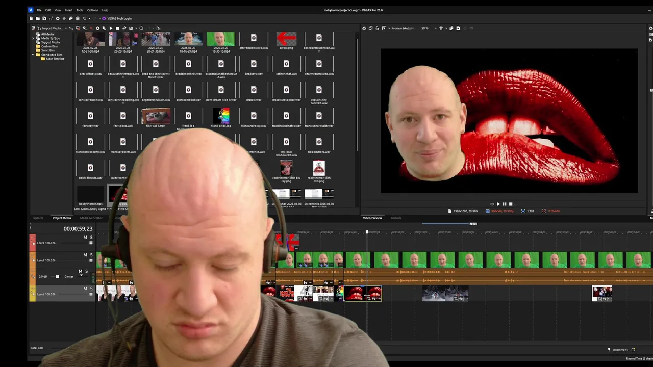653x367 pixels.
Task: Switch to the Explorer tab
Action: (x=38, y=218)
